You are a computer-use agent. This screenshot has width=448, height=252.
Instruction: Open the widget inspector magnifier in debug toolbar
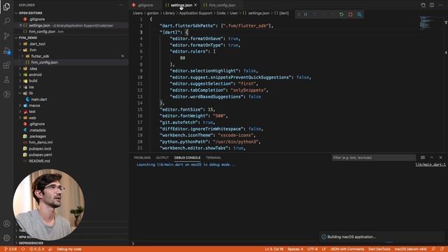359,14
